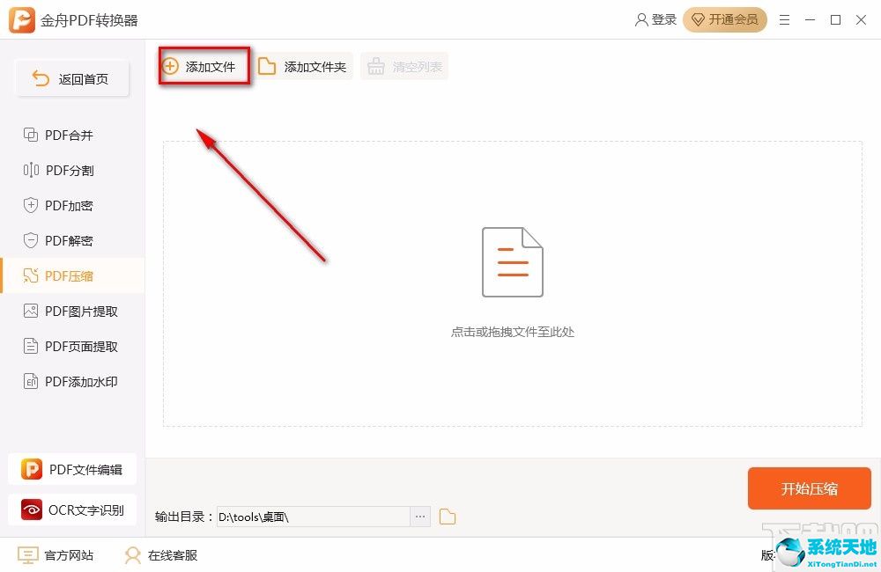Open the PDF解密 tool
This screenshot has width=881, height=572.
click(x=69, y=240)
